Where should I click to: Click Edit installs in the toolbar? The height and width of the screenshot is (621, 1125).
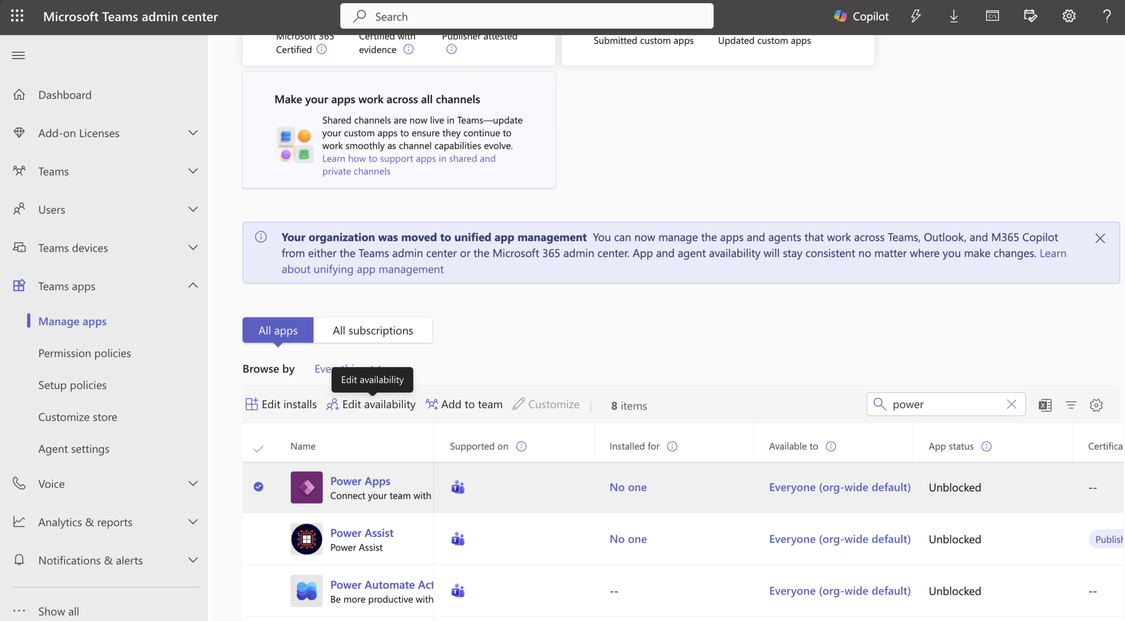click(281, 404)
